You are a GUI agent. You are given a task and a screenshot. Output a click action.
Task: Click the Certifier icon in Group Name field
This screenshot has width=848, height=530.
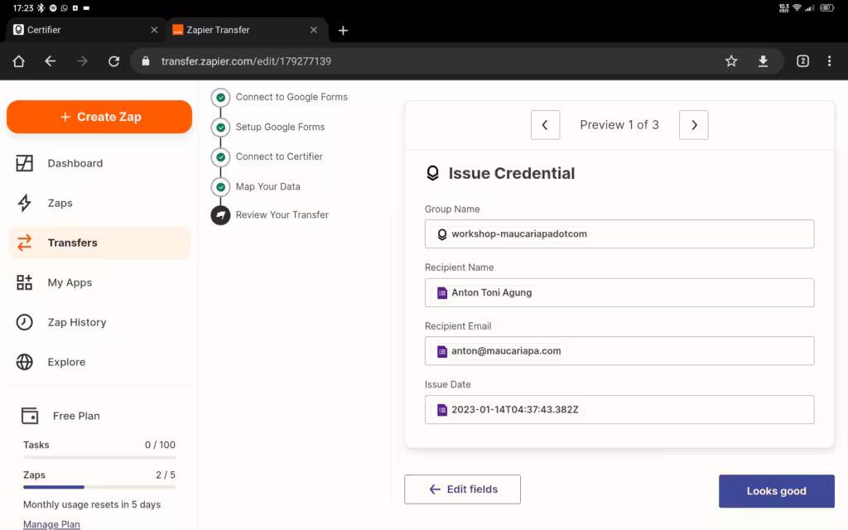(x=442, y=234)
